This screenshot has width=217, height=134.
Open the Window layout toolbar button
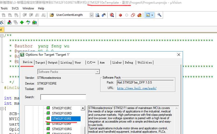tap(148, 15)
